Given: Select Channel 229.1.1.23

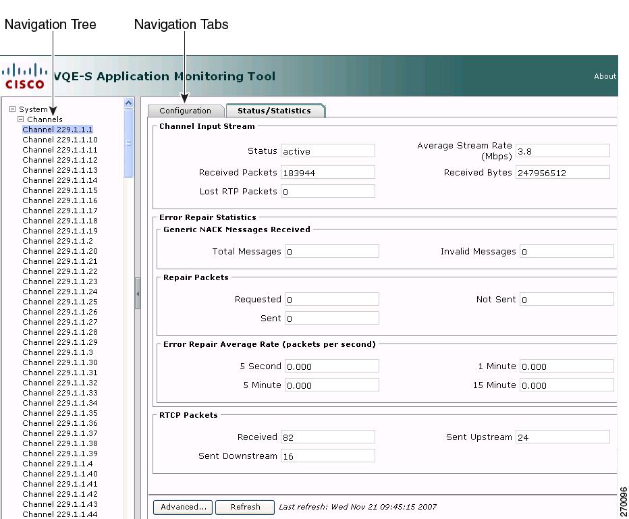Looking at the screenshot, I should point(60,281).
